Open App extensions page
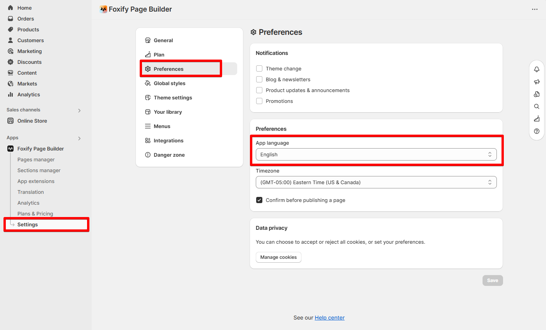The image size is (546, 330). pyautogui.click(x=36, y=181)
